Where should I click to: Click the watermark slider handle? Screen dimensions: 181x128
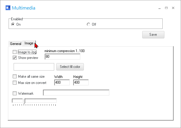point(24,101)
